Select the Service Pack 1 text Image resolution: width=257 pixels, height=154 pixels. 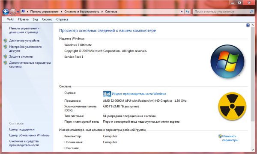coord(74,57)
